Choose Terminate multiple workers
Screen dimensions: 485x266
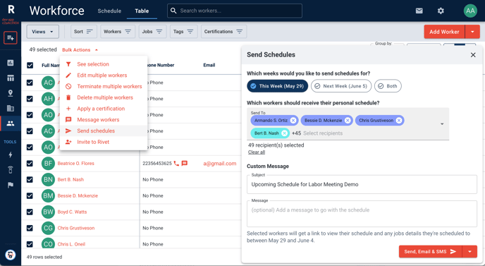click(104, 86)
